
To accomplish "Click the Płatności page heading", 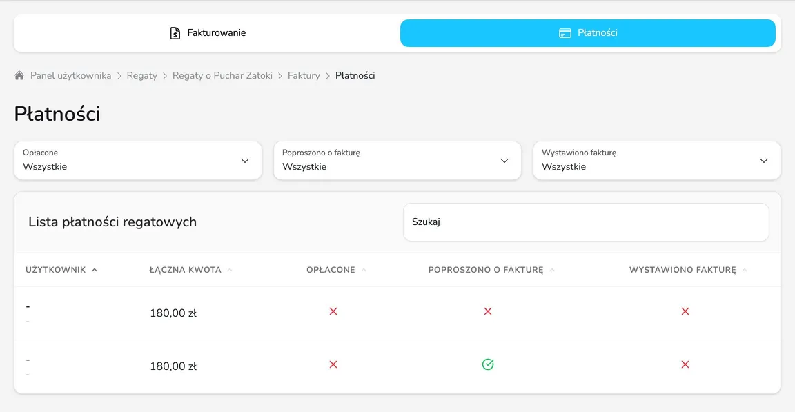I will pos(57,114).
